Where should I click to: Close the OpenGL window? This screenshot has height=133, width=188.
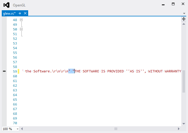183,4
